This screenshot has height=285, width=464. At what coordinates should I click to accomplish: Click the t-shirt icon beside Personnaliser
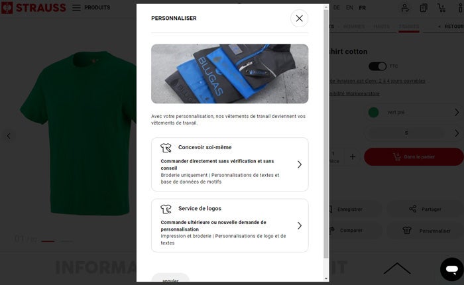(x=407, y=230)
